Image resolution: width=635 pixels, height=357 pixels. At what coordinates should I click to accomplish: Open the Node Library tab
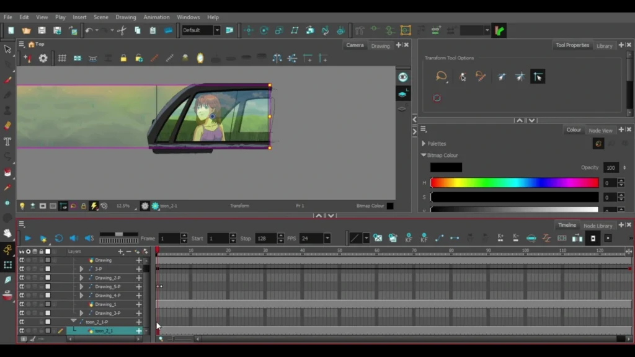click(598, 226)
